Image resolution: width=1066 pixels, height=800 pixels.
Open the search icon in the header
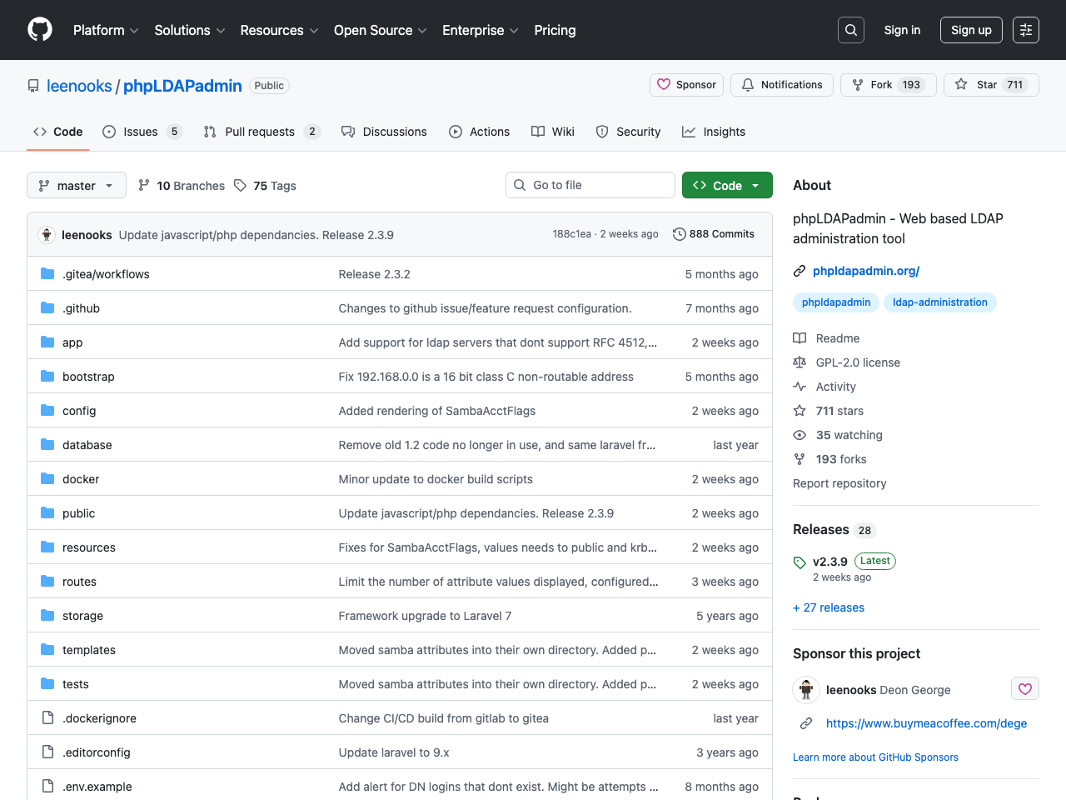click(850, 29)
